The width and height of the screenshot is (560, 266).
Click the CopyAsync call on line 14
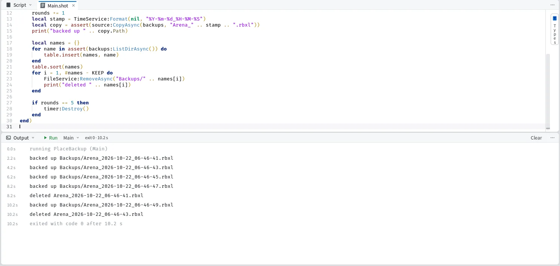pos(127,25)
